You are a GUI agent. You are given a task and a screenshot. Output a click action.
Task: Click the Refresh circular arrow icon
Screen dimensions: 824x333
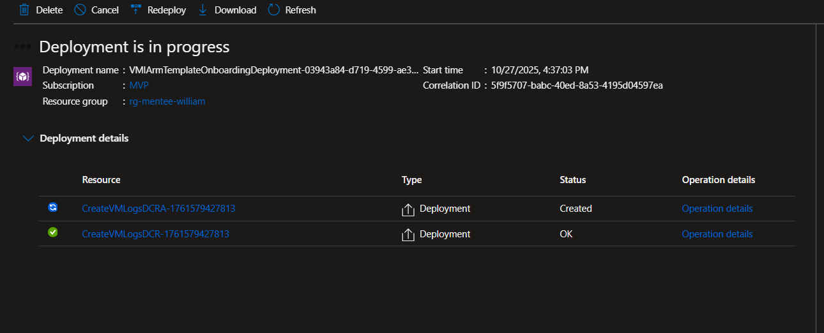click(x=274, y=10)
